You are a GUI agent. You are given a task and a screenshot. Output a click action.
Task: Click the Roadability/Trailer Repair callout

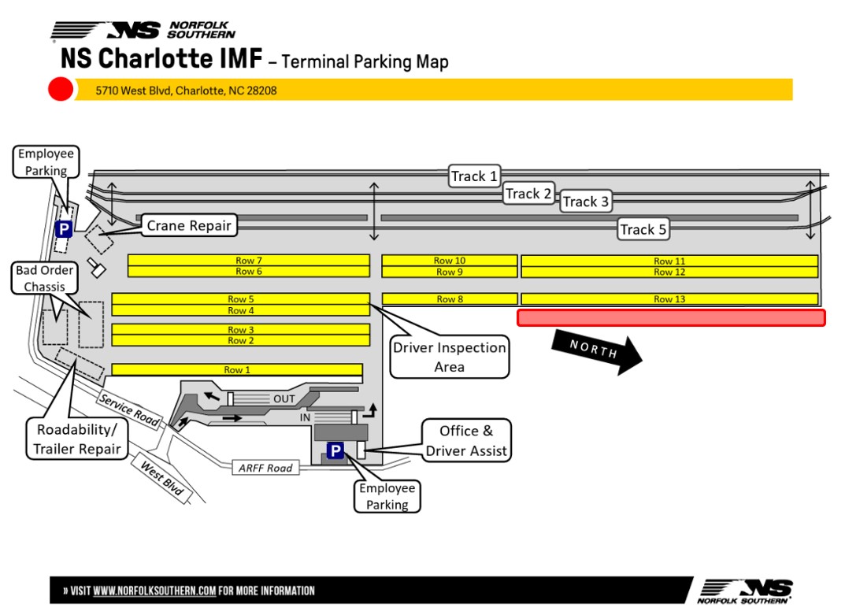pyautogui.click(x=77, y=439)
